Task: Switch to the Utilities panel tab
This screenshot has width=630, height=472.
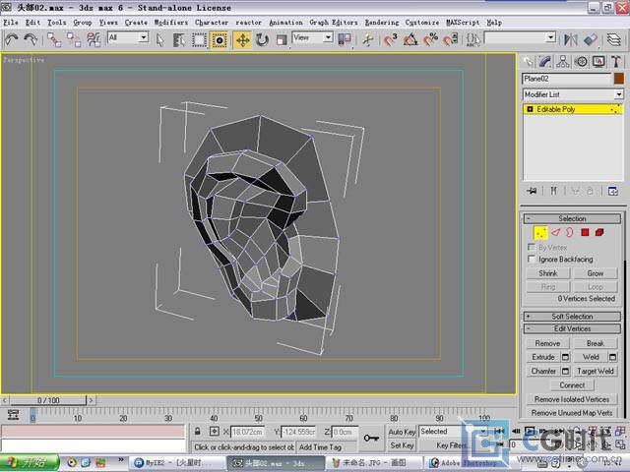Action: 616,61
